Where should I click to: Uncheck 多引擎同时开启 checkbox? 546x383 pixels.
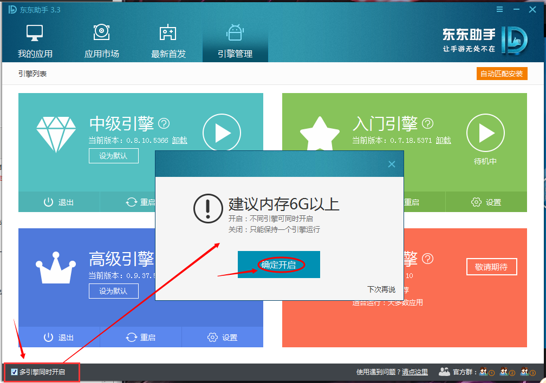(15, 372)
